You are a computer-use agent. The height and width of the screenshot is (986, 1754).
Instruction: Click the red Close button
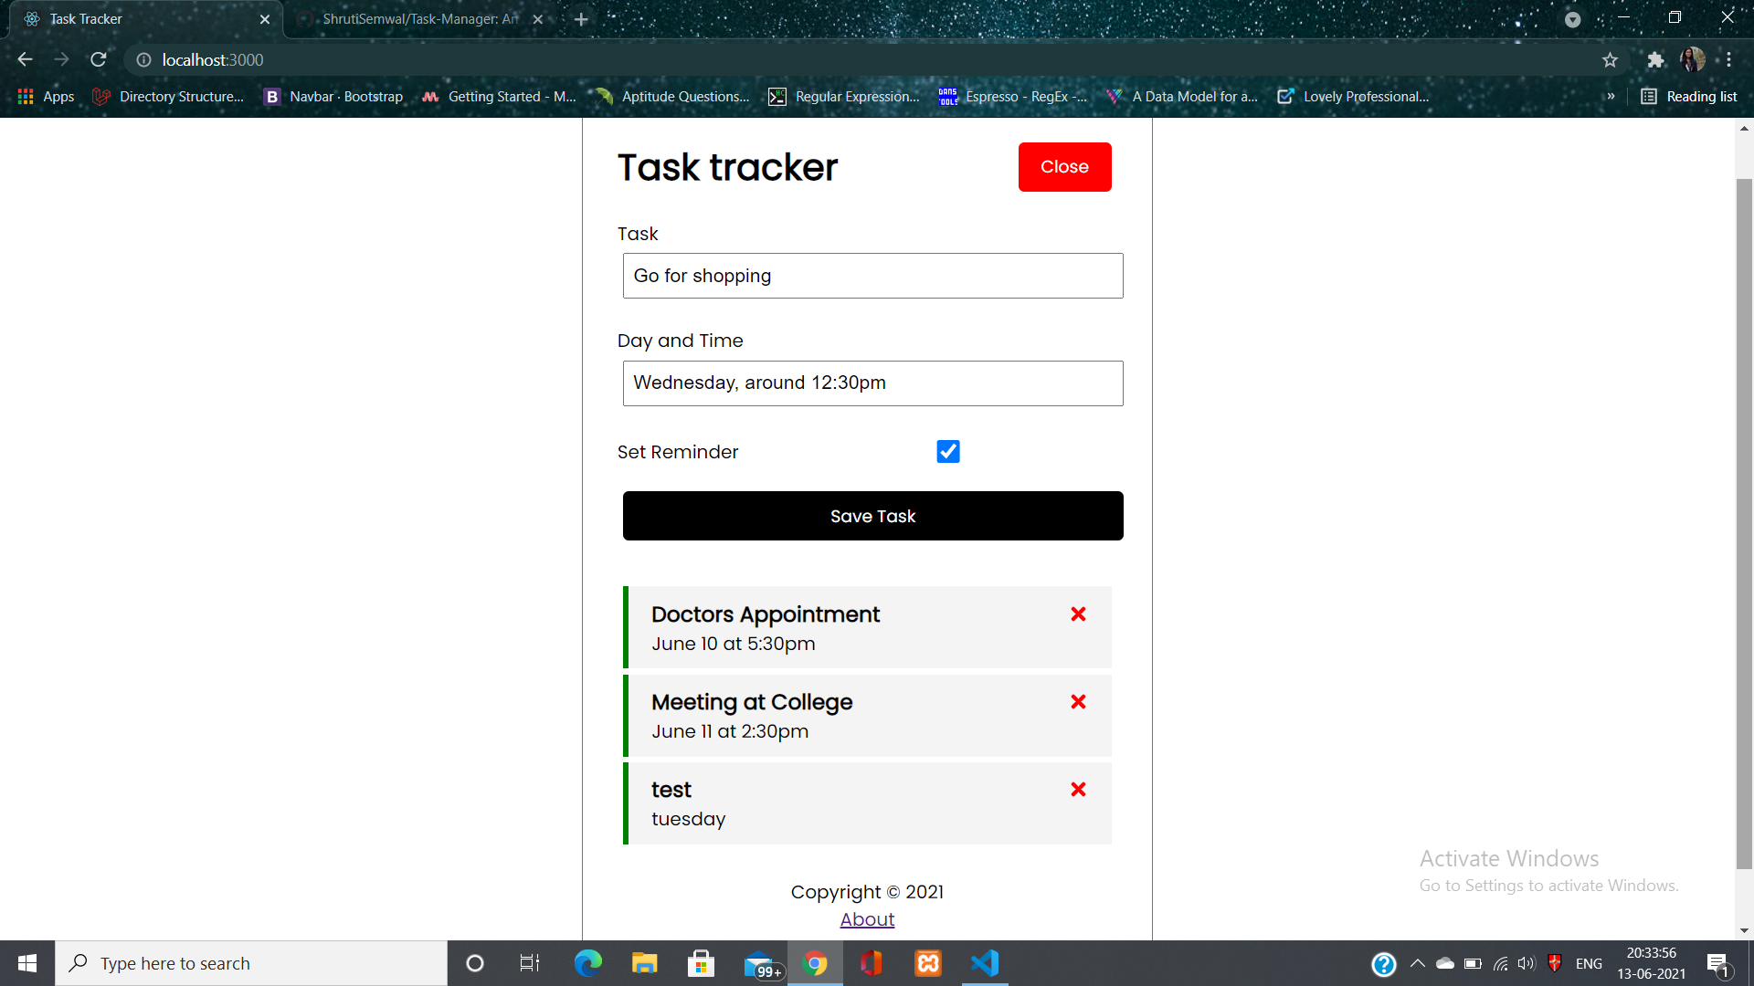[1064, 167]
